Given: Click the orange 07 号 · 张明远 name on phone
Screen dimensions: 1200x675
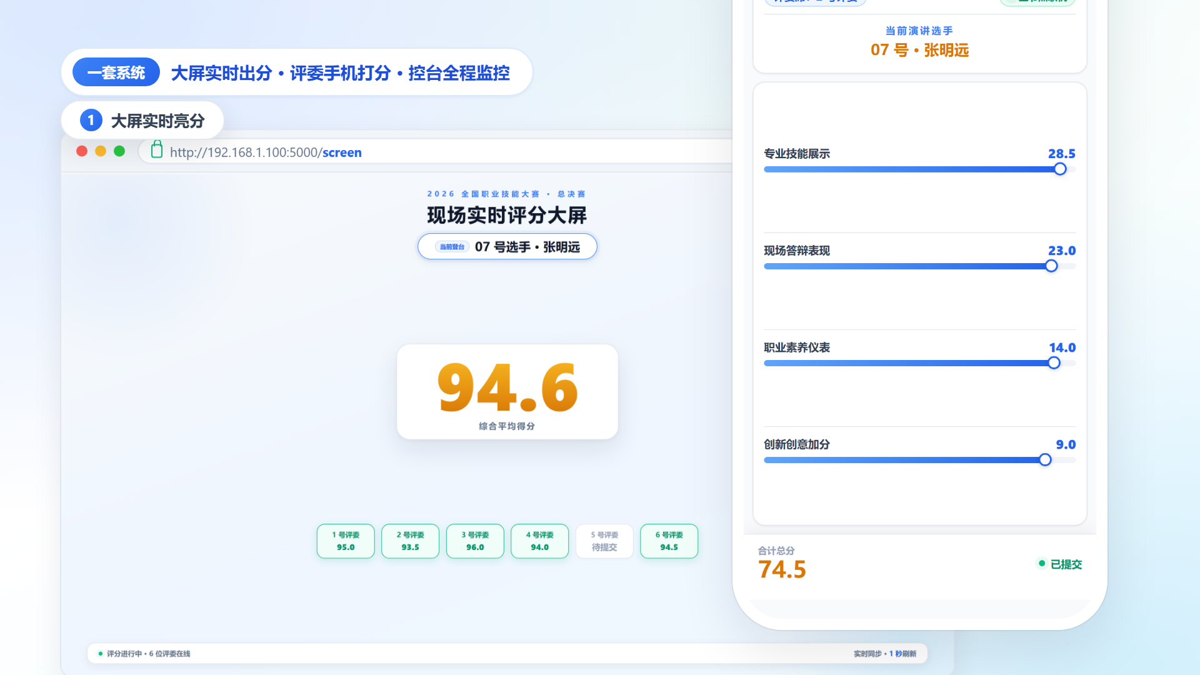Looking at the screenshot, I should pyautogui.click(x=919, y=50).
